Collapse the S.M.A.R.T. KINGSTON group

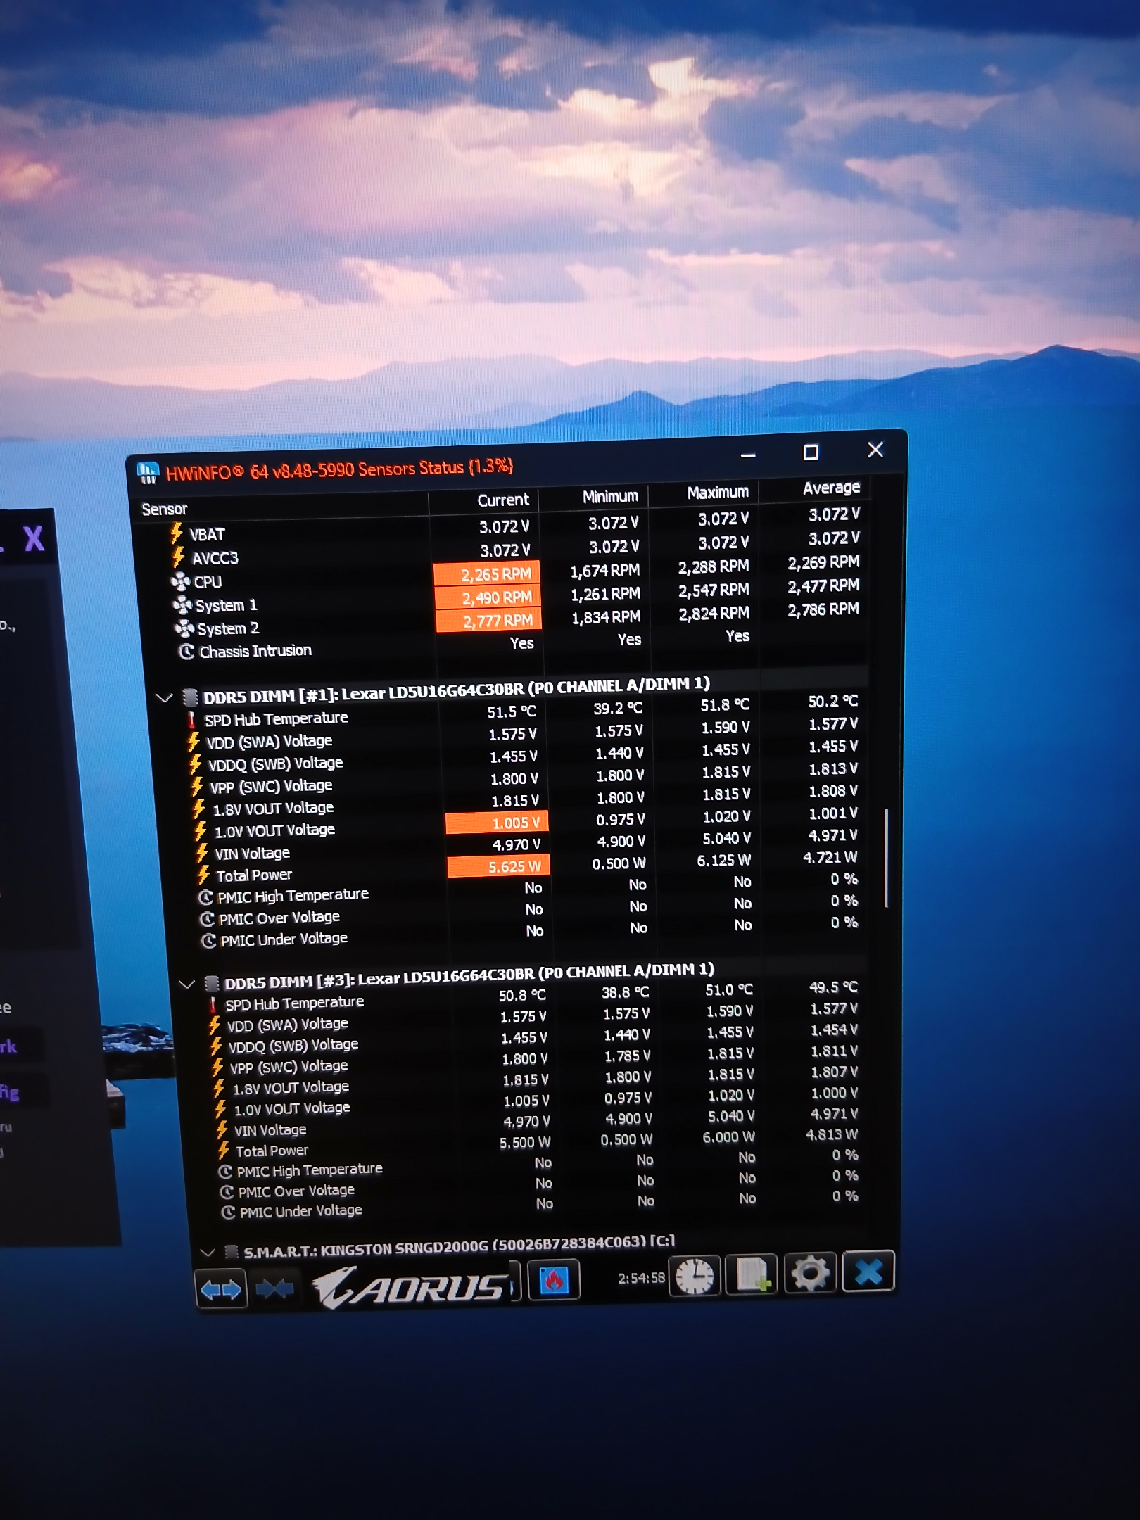pos(207,1253)
